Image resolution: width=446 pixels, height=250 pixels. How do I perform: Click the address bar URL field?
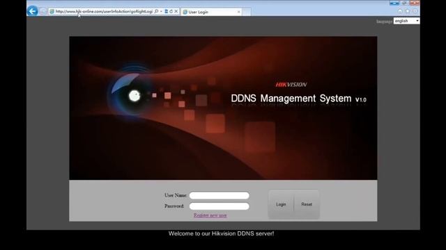point(104,11)
